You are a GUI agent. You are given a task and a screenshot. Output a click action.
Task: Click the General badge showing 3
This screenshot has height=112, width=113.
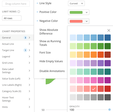[25, 38]
